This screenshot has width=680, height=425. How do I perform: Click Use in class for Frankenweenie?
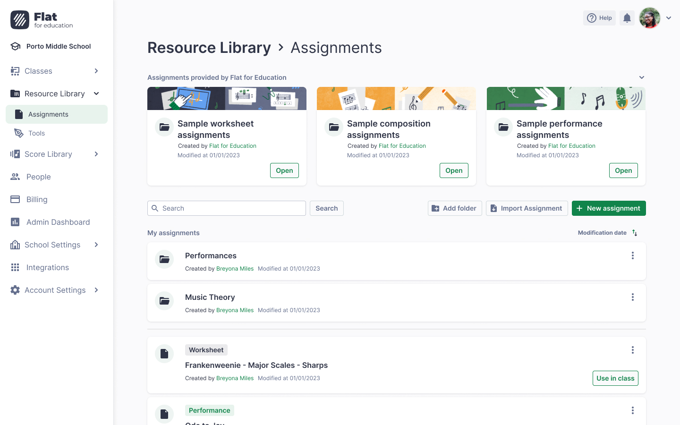click(615, 378)
